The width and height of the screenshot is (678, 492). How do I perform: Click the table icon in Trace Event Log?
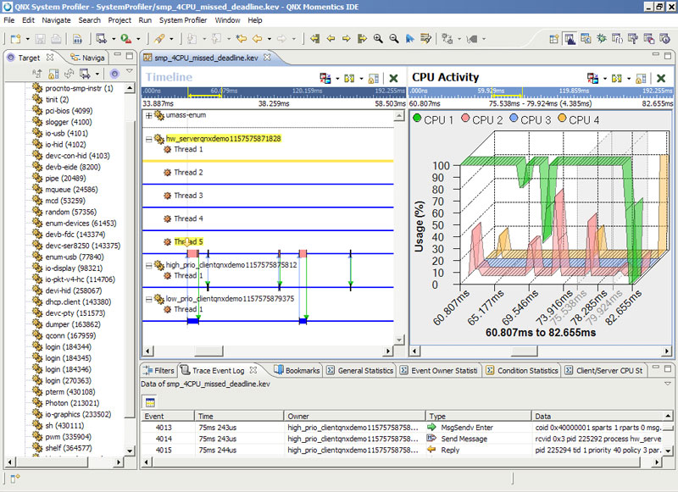(151, 402)
